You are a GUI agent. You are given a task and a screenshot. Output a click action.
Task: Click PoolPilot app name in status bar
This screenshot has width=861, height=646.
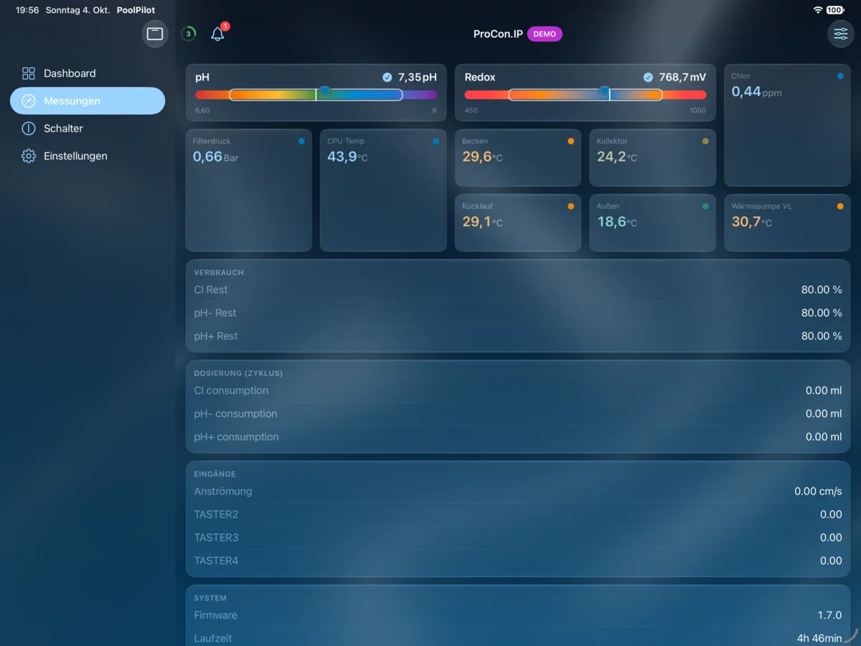[136, 11]
